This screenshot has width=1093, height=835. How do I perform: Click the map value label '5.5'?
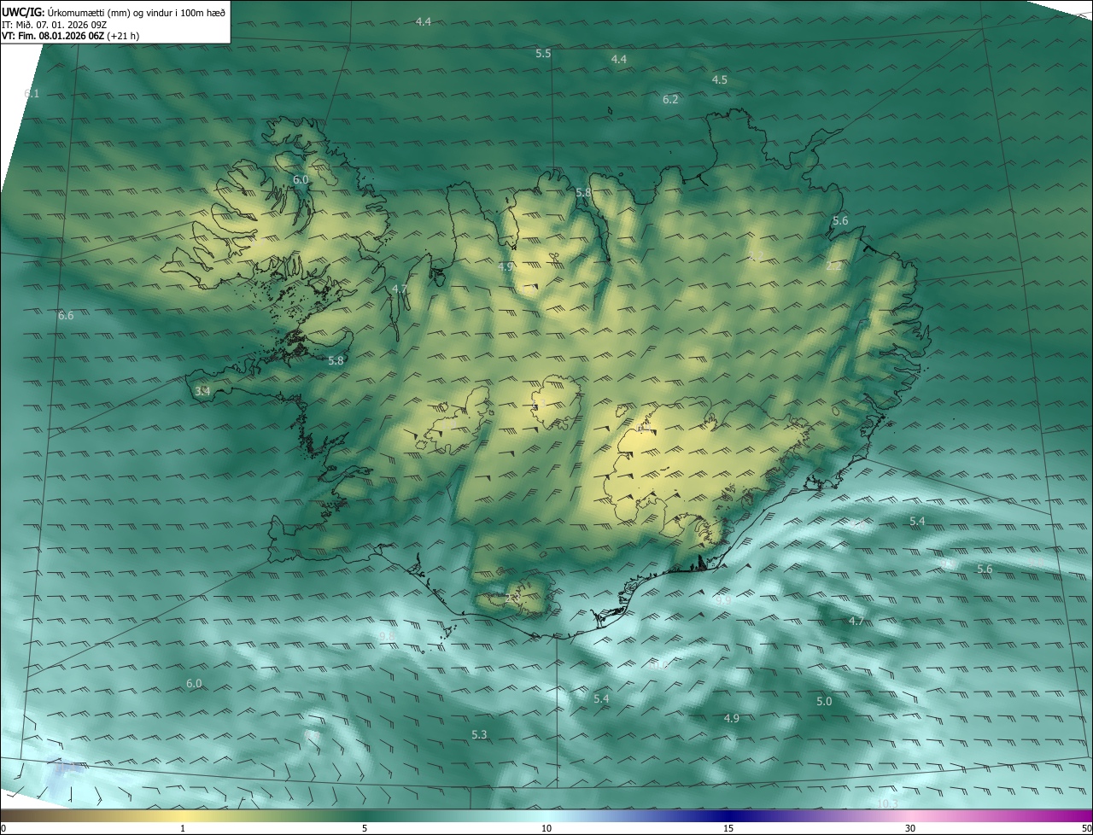[x=543, y=53]
